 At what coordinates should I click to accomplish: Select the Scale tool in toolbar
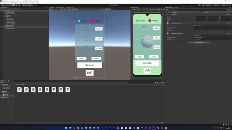click(x=11, y=5)
